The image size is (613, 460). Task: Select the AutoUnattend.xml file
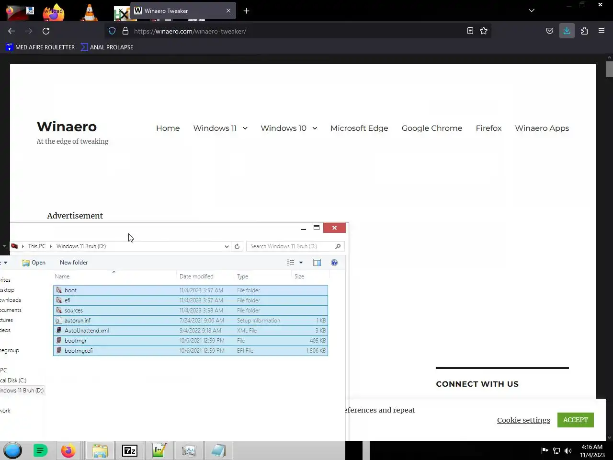pyautogui.click(x=191, y=331)
